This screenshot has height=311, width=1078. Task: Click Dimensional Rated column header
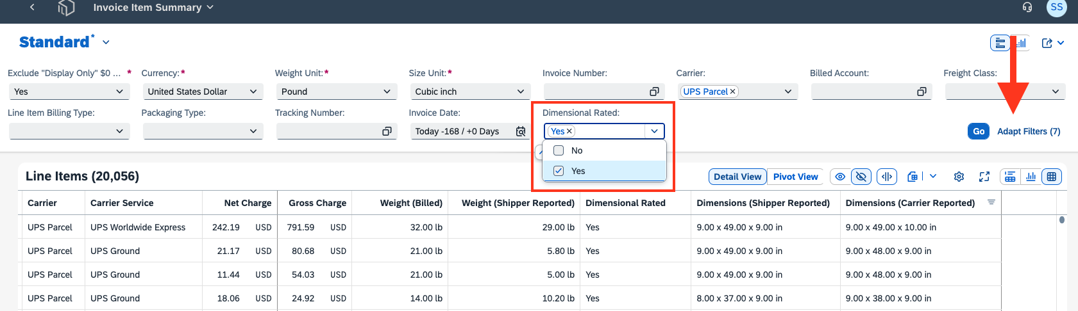pyautogui.click(x=636, y=203)
